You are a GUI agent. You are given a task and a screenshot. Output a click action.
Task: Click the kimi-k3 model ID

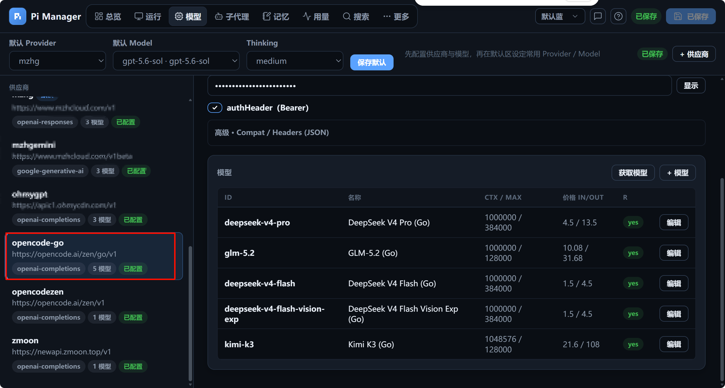pyautogui.click(x=239, y=344)
